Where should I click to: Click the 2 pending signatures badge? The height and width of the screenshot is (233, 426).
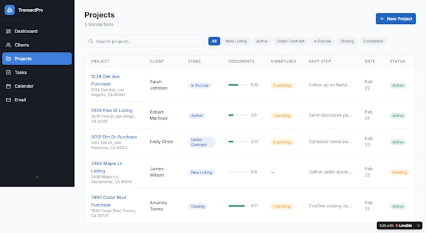pos(282,142)
